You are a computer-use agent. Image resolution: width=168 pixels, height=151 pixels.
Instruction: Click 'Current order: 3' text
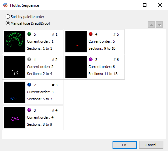pyautogui.click(x=40, y=92)
